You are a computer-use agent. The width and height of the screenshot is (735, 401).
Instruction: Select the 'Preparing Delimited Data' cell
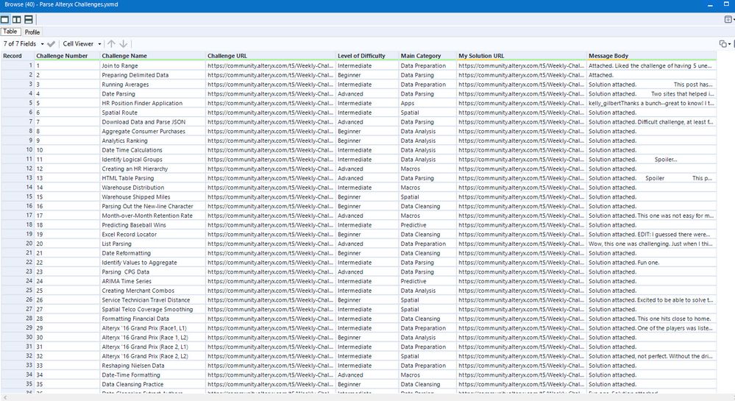pyautogui.click(x=153, y=75)
